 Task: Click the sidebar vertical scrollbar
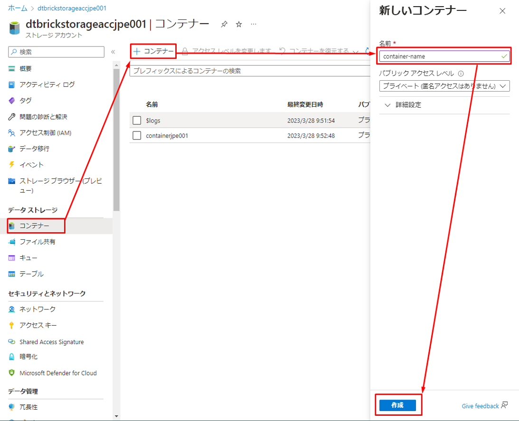point(116,142)
